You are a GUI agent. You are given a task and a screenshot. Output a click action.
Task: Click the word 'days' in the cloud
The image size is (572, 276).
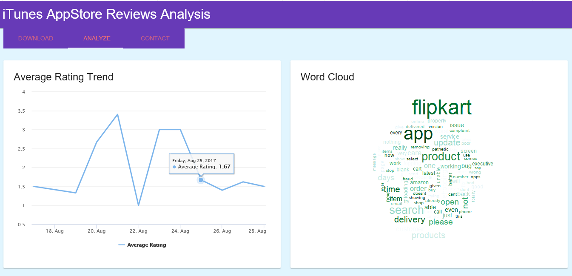(x=386, y=178)
